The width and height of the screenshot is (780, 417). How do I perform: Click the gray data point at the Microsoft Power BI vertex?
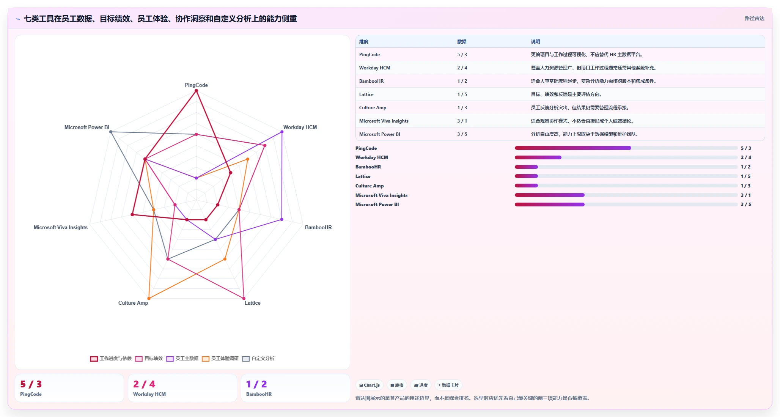coord(111,132)
